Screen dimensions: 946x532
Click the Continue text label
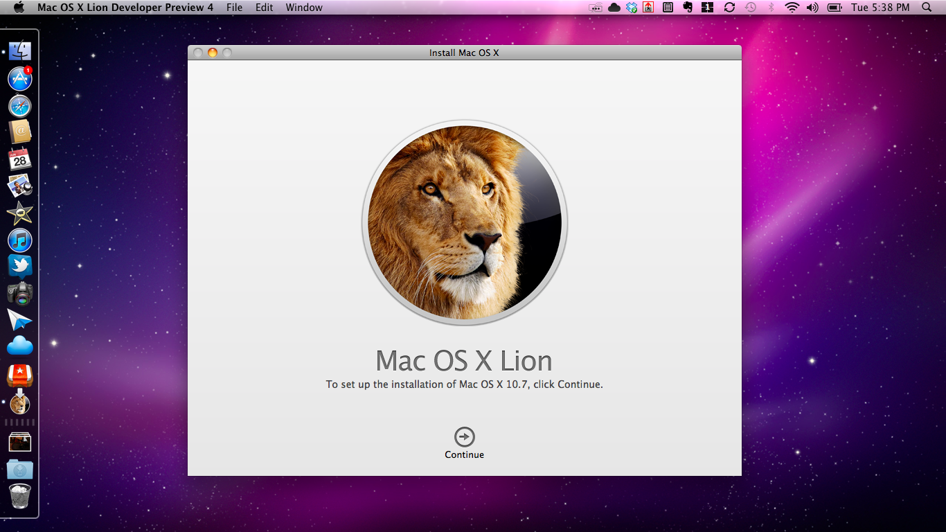[x=465, y=455]
